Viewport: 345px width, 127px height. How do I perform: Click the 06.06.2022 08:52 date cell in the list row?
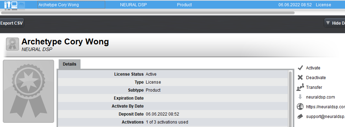(295, 5)
